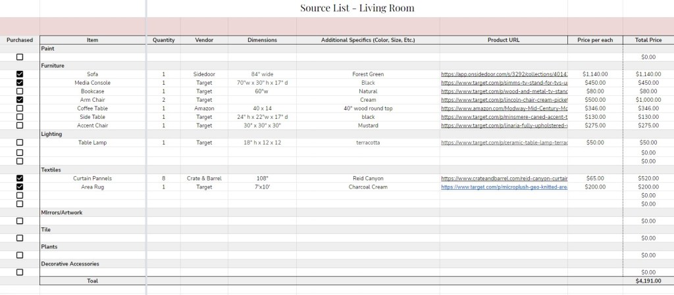Select the Total Price column header
Screen dimensions: 674x295
(648, 40)
